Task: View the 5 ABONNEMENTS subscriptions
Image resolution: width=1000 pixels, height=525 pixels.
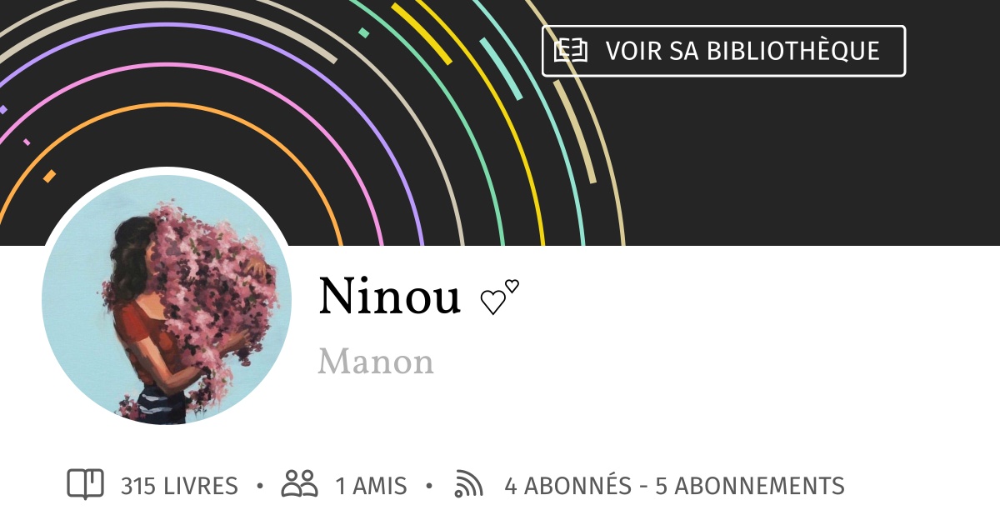Action: (750, 486)
